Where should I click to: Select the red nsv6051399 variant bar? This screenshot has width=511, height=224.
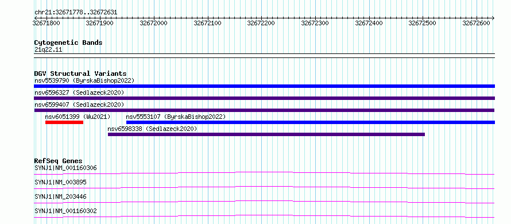[x=64, y=122]
